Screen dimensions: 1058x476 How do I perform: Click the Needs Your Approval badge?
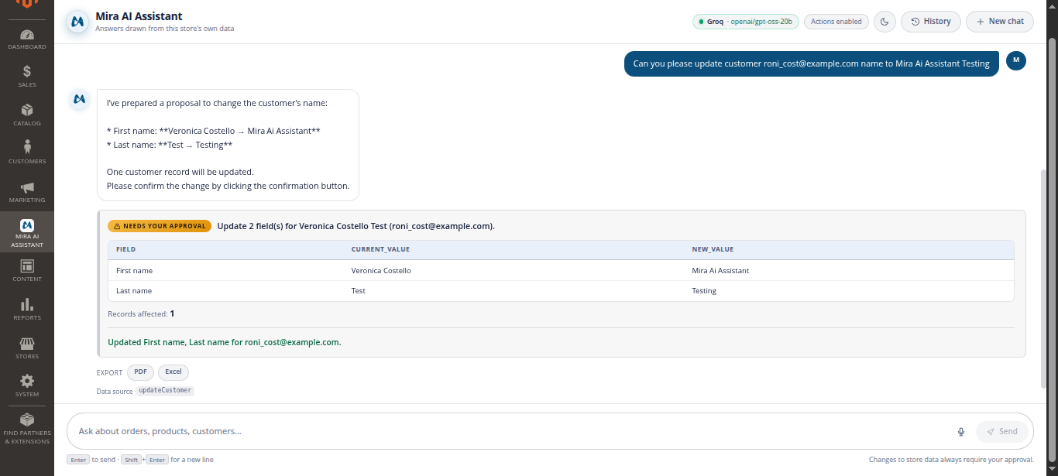click(x=160, y=226)
